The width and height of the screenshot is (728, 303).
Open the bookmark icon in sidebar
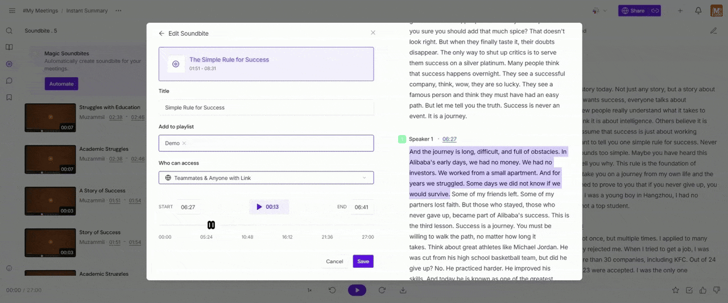point(9,97)
